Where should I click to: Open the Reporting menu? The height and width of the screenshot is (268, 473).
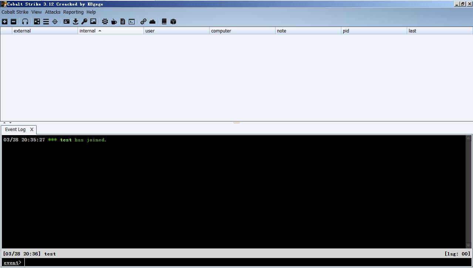pos(73,12)
